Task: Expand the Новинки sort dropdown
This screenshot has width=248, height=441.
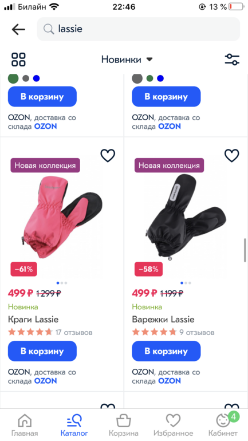Action: (127, 60)
